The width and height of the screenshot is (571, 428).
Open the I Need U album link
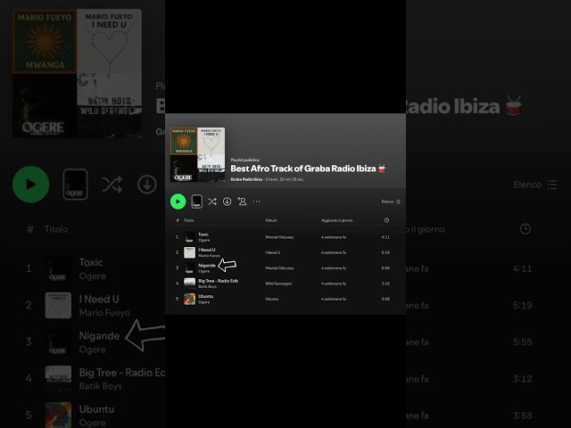(273, 252)
